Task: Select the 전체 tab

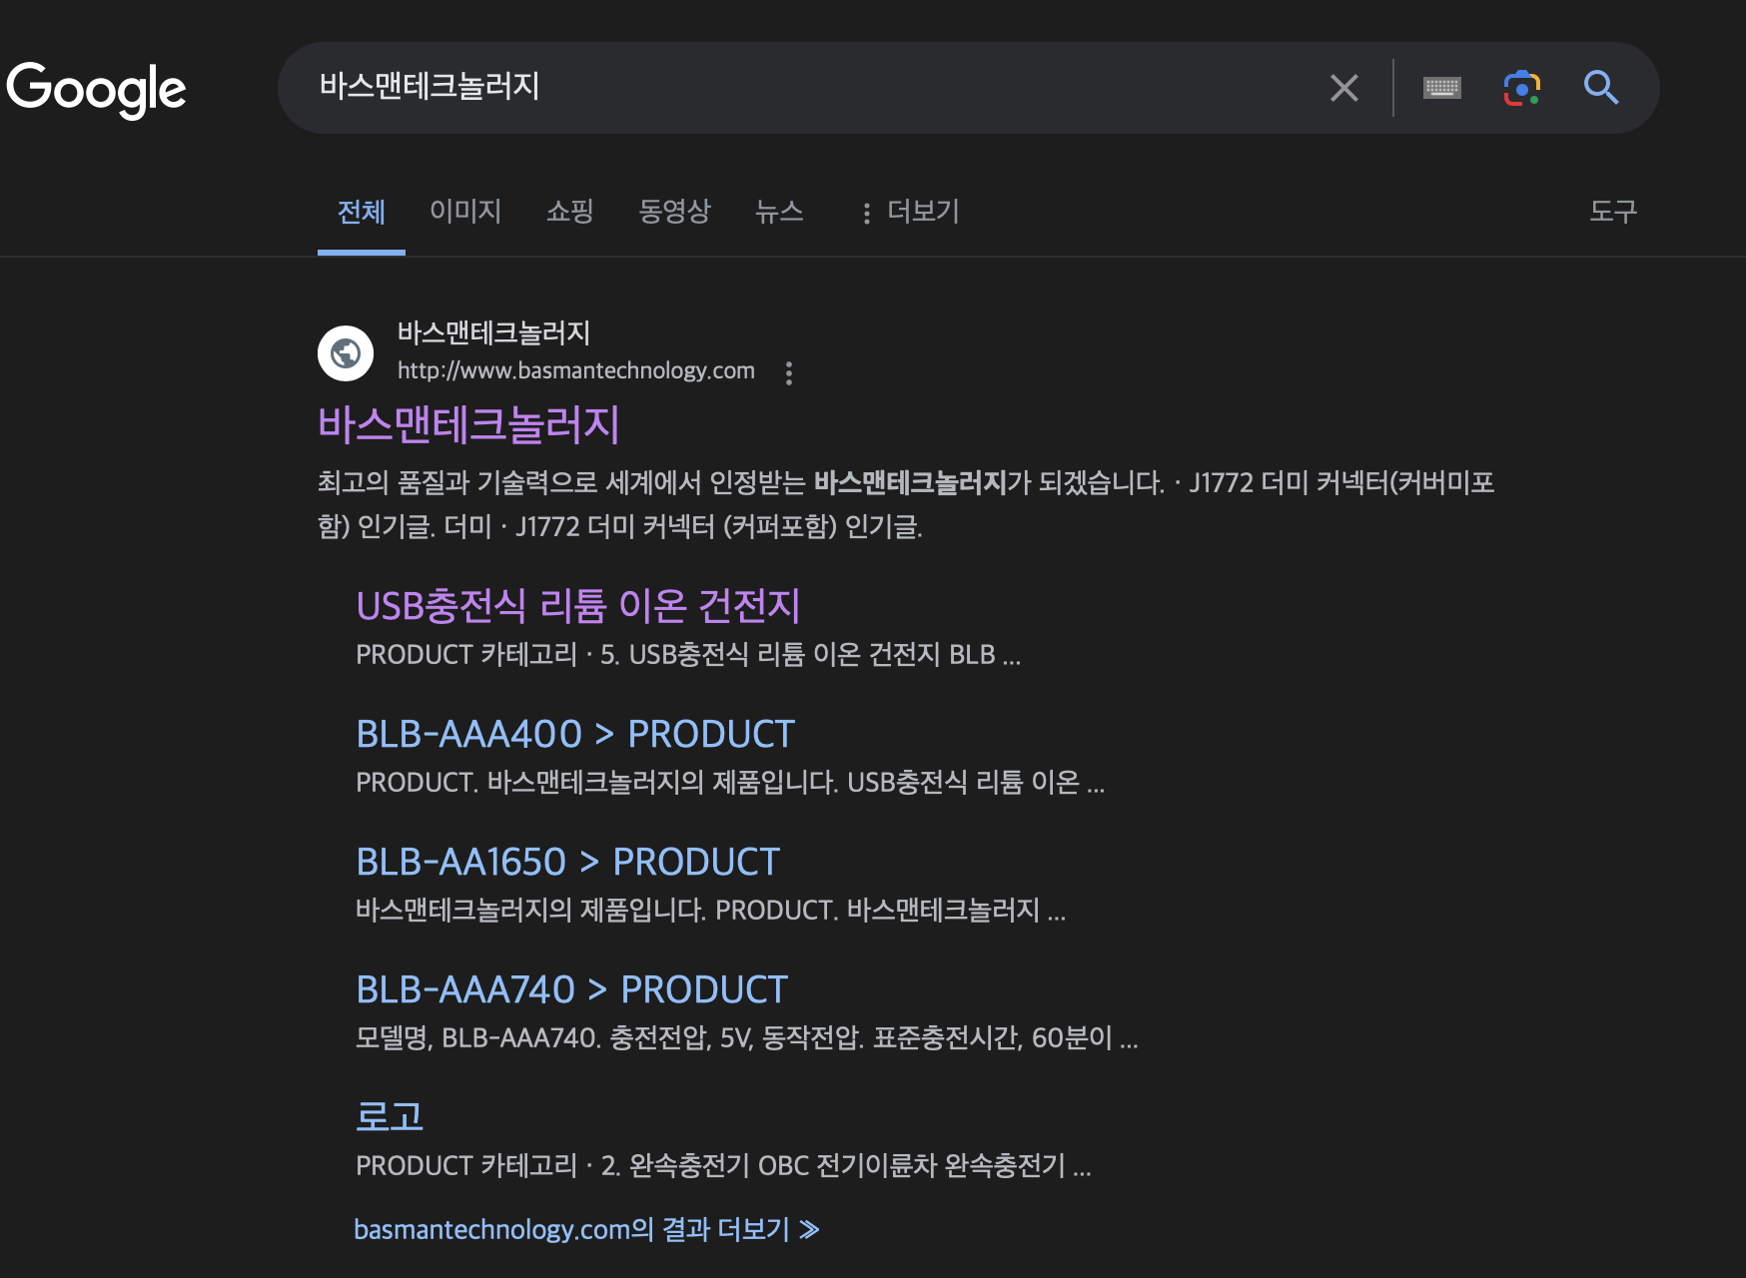Action: (361, 212)
